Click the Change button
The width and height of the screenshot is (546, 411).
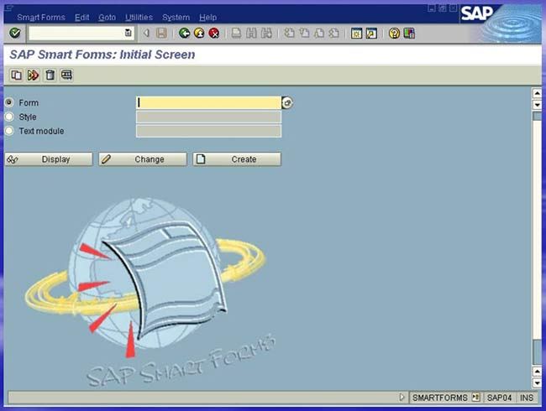coord(143,159)
